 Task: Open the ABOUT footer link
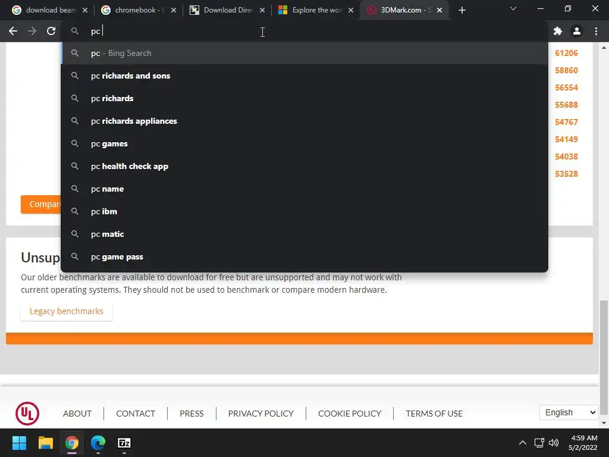click(x=77, y=414)
